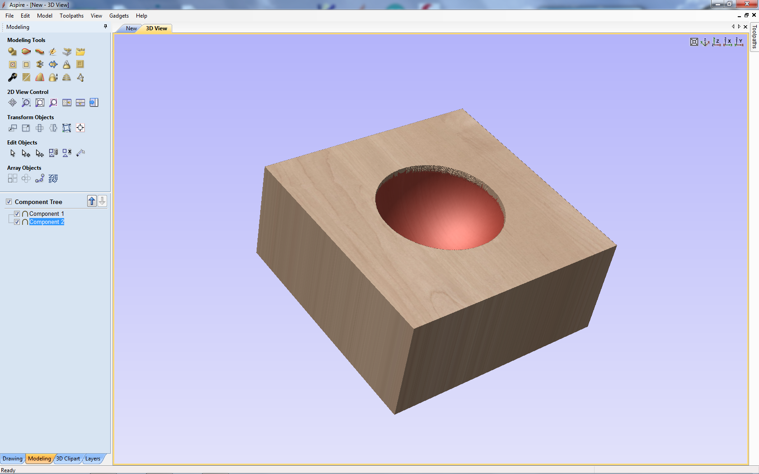
Task: Open the Copy Along Vectors array tool
Action: pyautogui.click(x=40, y=179)
